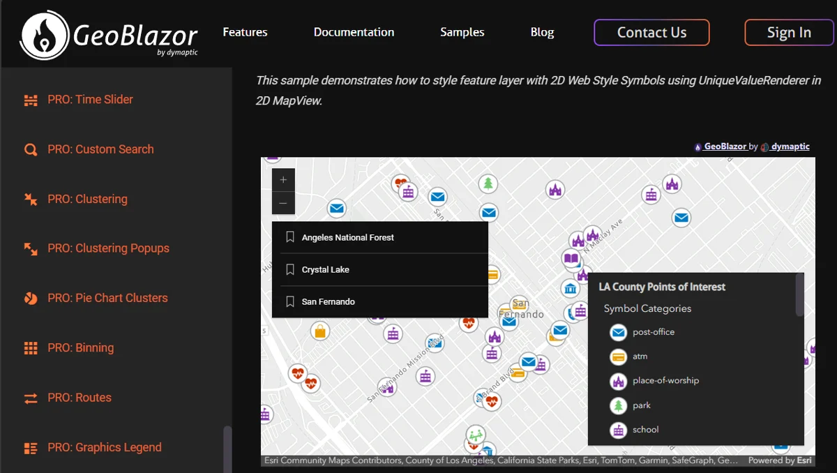Click the Custom Search magnifier icon

click(31, 149)
